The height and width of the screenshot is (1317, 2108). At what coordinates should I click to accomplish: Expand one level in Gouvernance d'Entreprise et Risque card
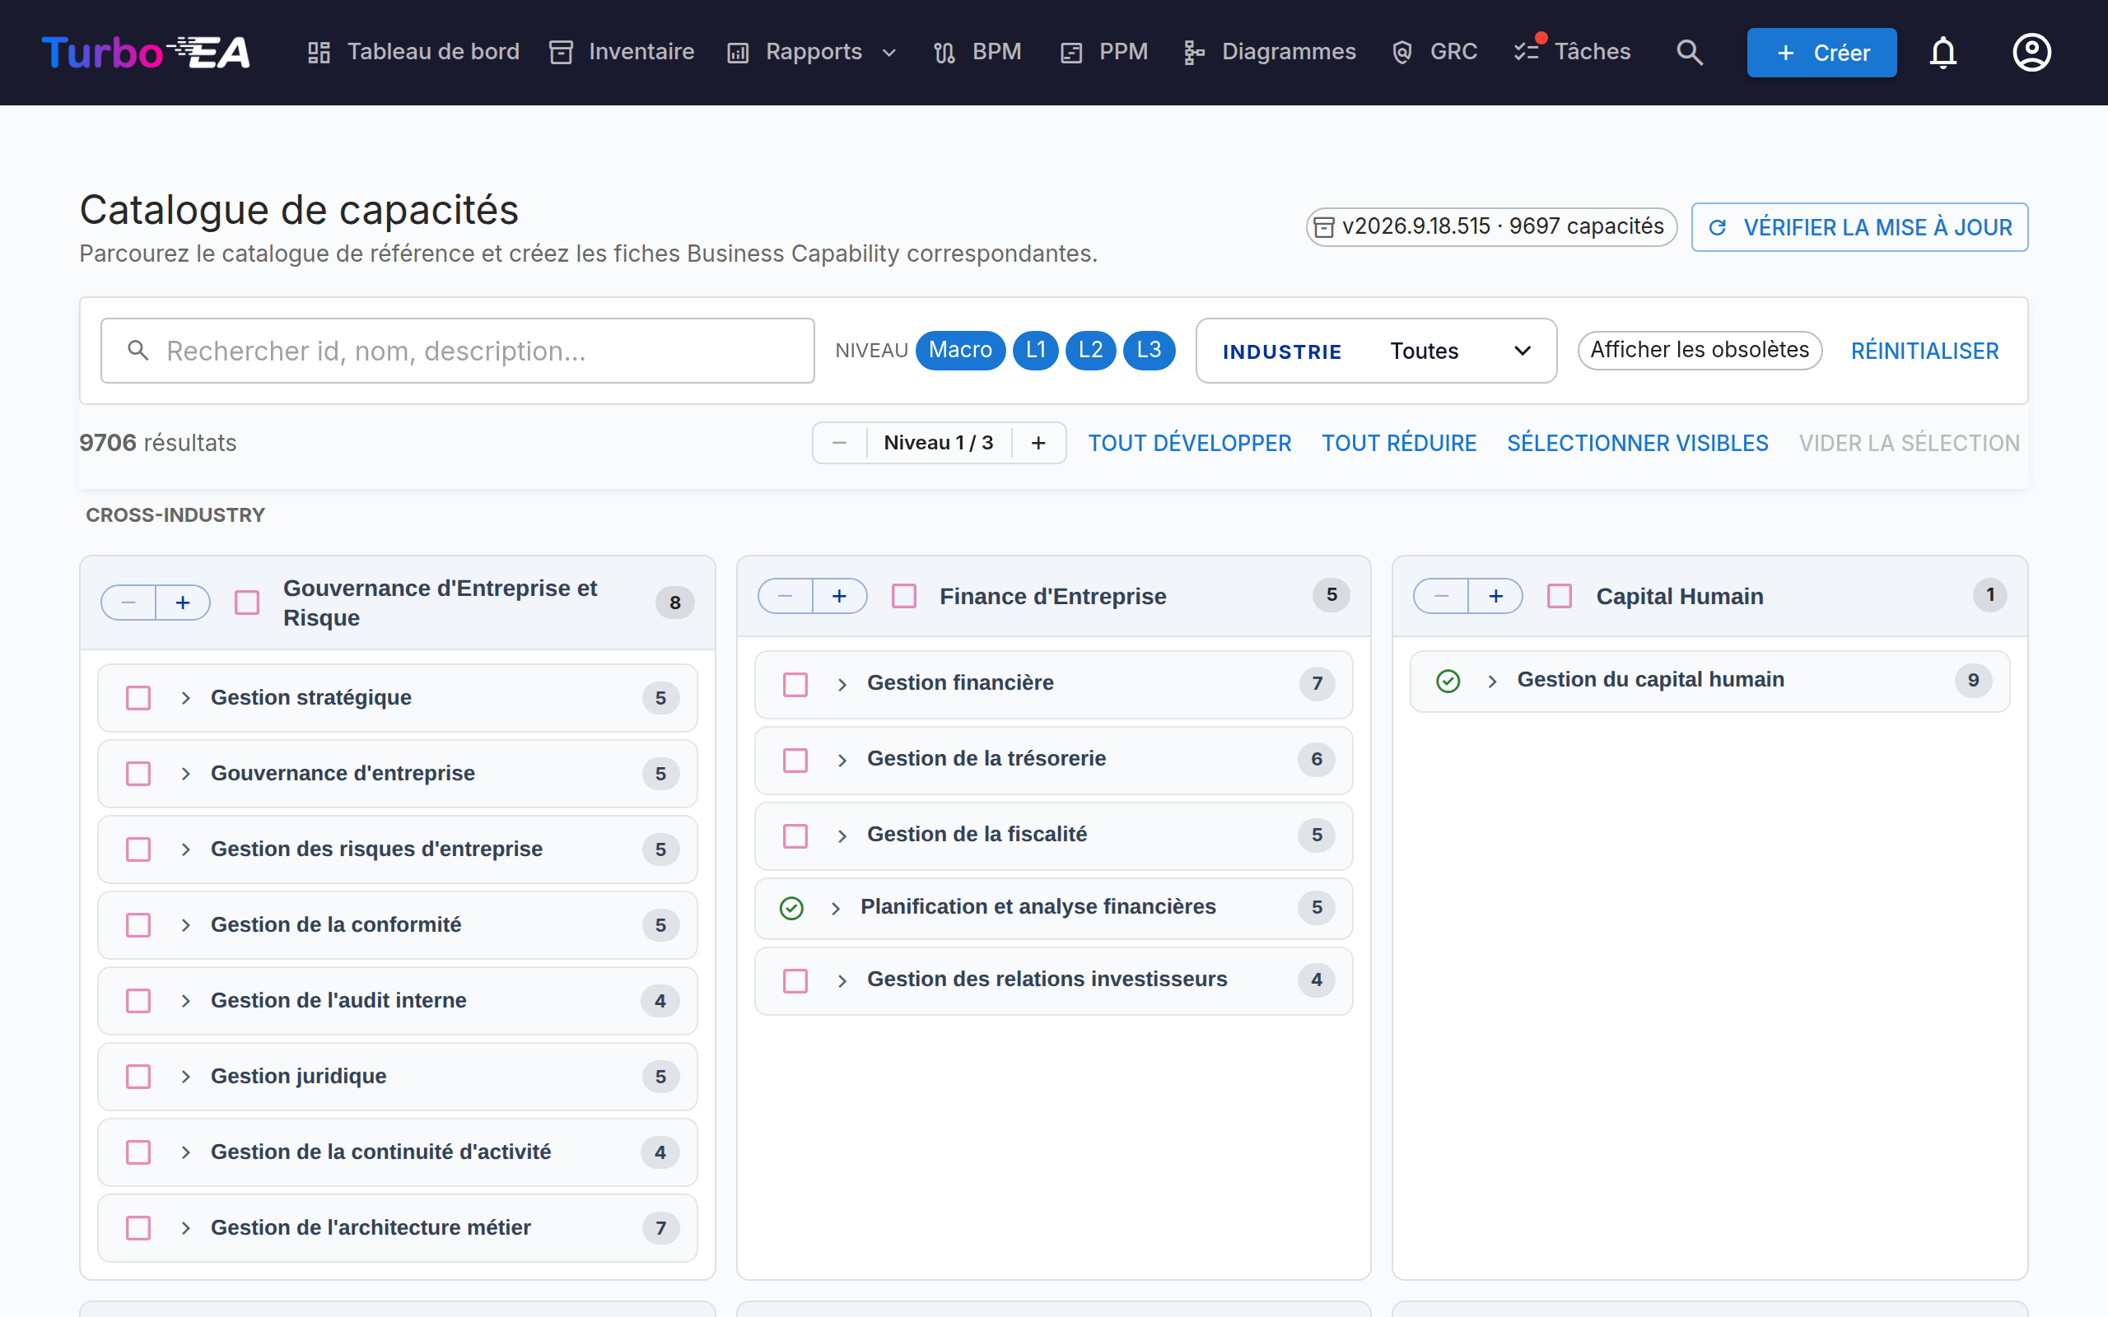(x=183, y=603)
